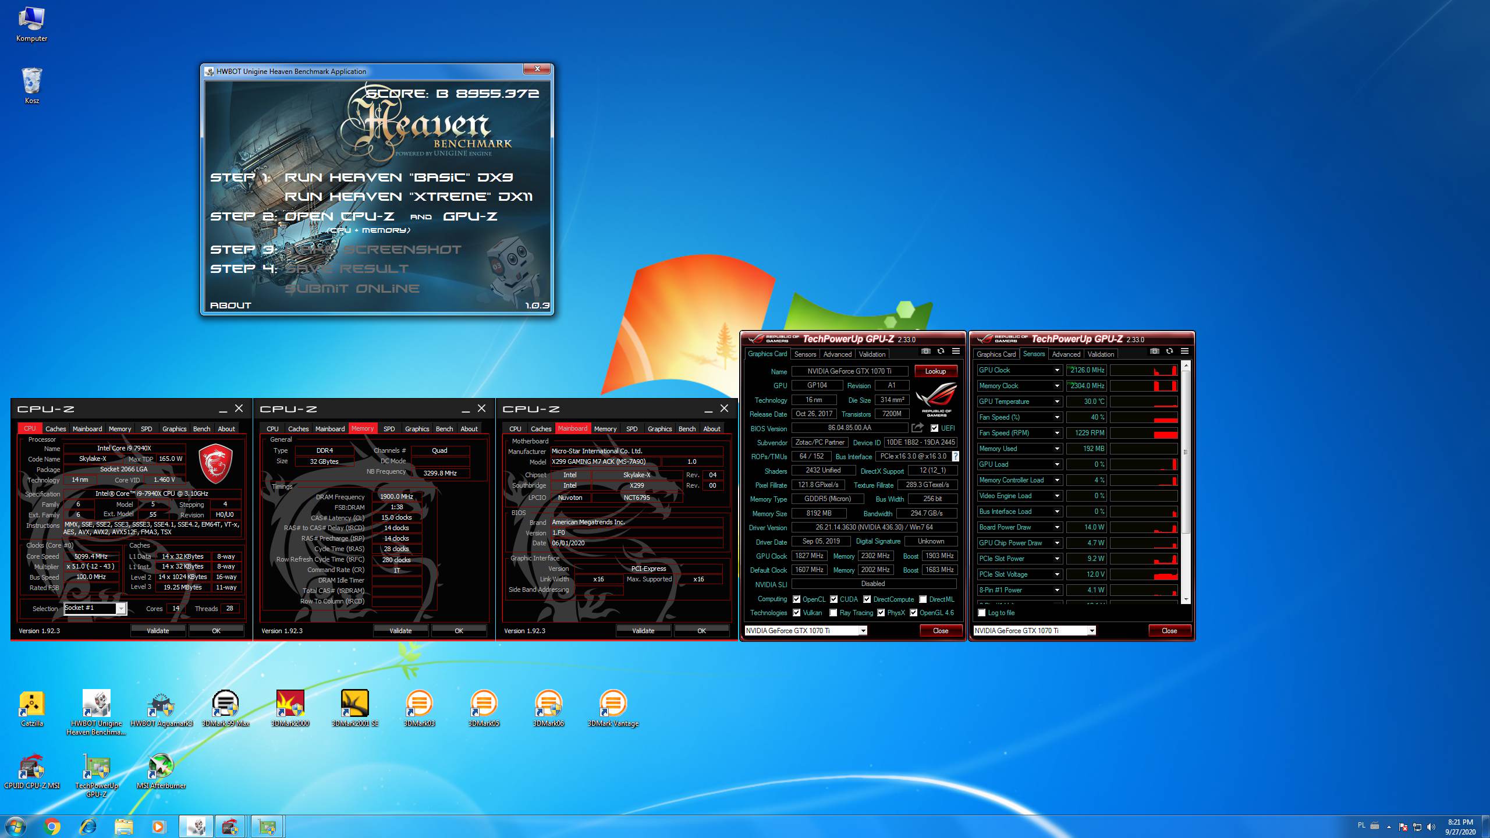Toggle the UEFI checkbox in GPU-Z

pyautogui.click(x=934, y=428)
